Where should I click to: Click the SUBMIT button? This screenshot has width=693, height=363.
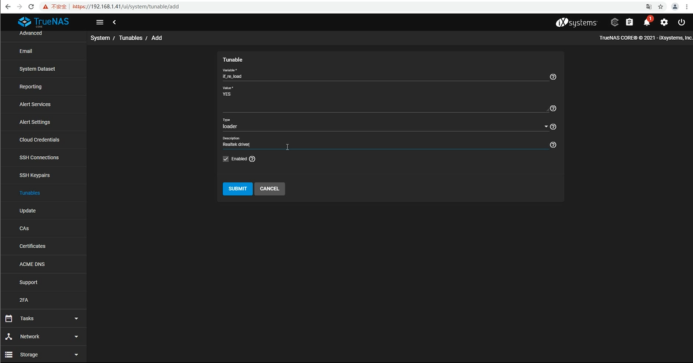tap(238, 188)
